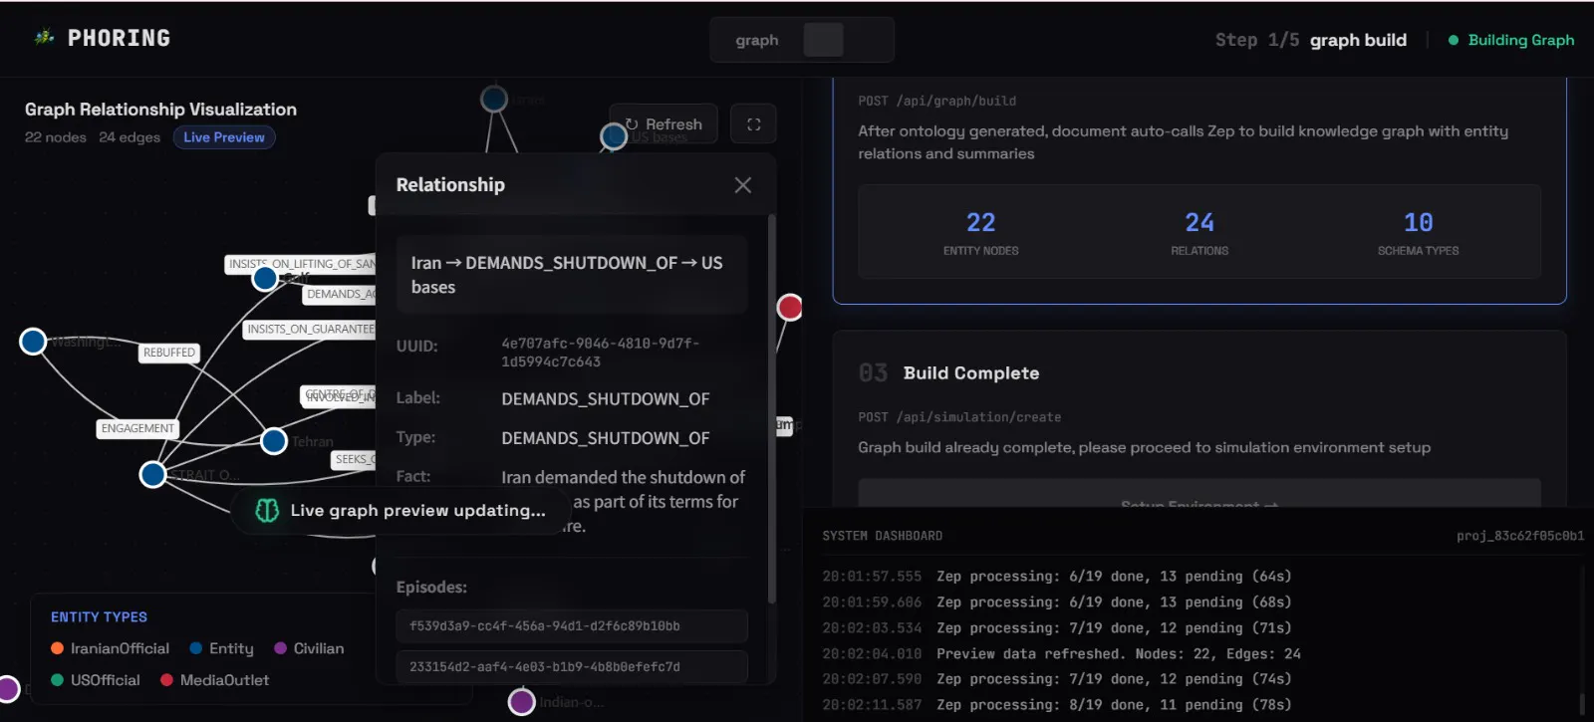1594x722 pixels.
Task: Select the red MediaOutlet node
Action: tap(790, 307)
